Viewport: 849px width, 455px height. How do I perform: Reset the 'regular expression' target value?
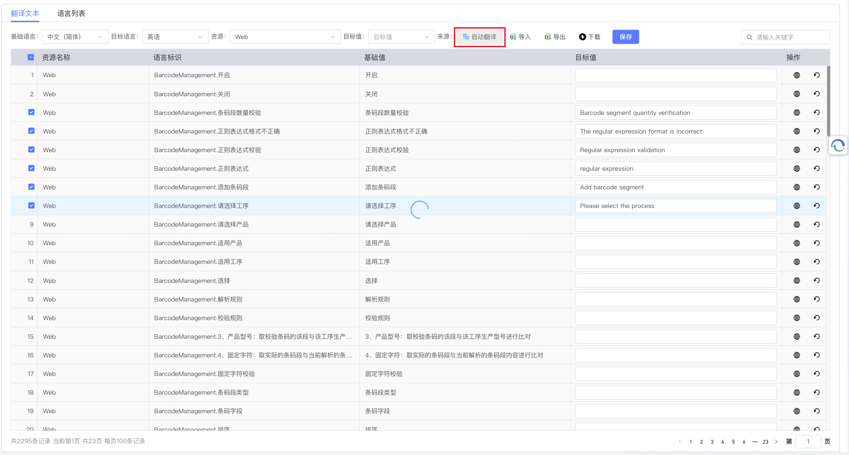pos(816,168)
